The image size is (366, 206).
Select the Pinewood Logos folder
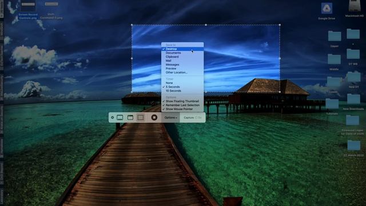pos(352,120)
